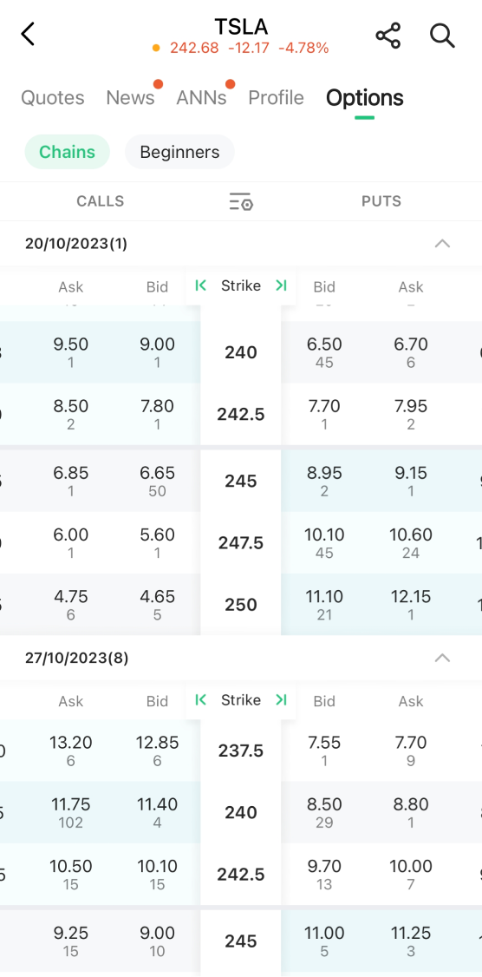Select put bid 11.10 at strike 250

[324, 605]
